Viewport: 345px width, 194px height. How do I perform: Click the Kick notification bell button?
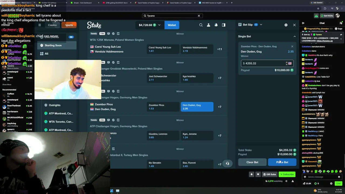(251, 174)
